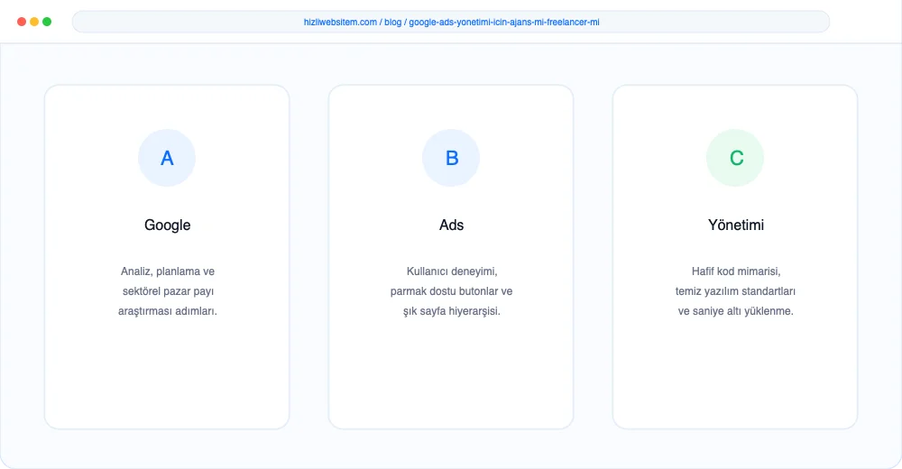Select the Yönetimi card heading

(x=736, y=225)
